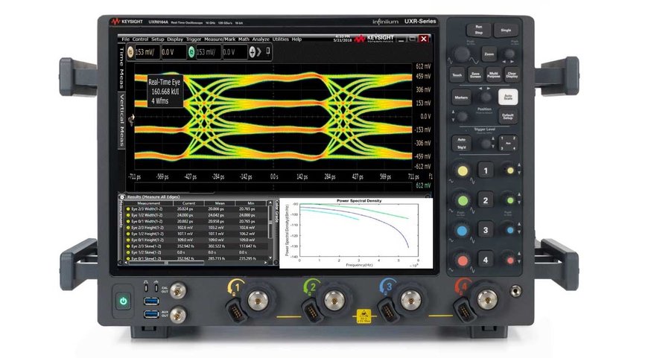
Task: Push the Markers button
Action: tap(461, 98)
